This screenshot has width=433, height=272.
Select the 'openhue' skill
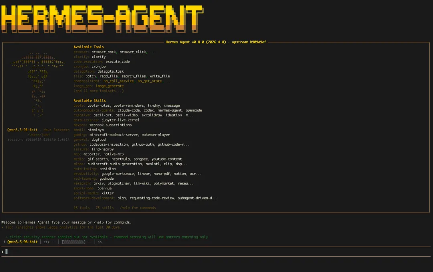[104, 189]
